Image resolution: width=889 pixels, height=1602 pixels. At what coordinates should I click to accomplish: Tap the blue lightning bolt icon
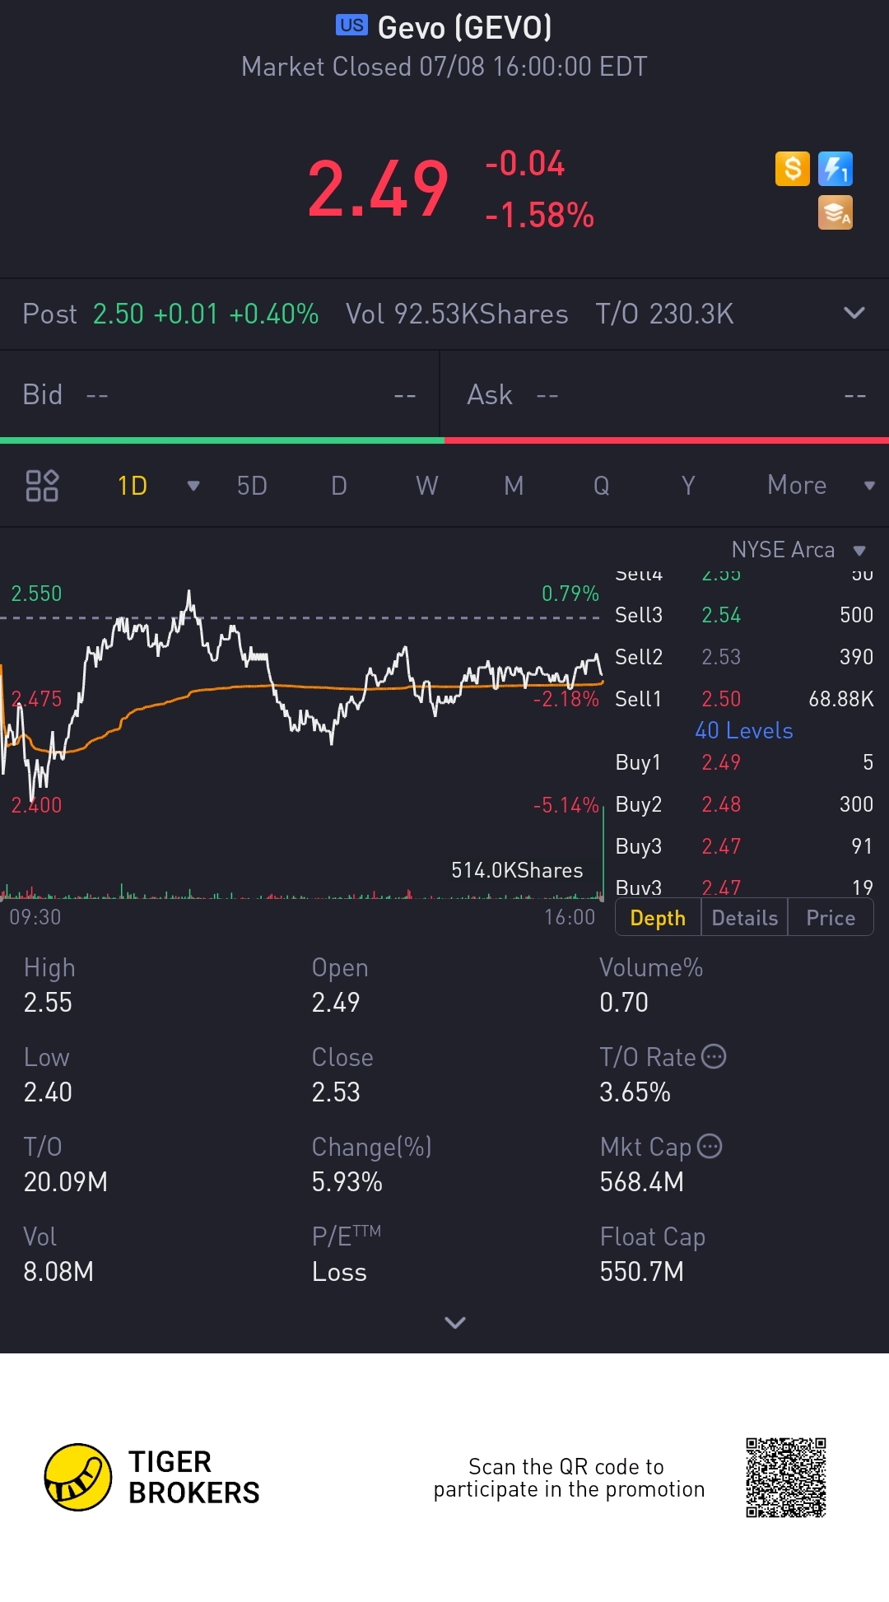tap(835, 169)
